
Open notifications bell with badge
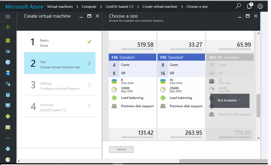(x=250, y=6)
